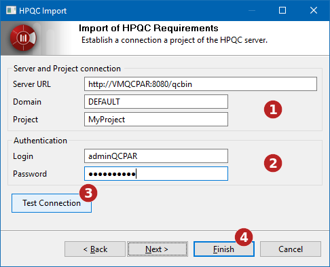Image resolution: width=330 pixels, height=267 pixels.
Task: Click the Server URL input field
Action: click(x=200, y=84)
